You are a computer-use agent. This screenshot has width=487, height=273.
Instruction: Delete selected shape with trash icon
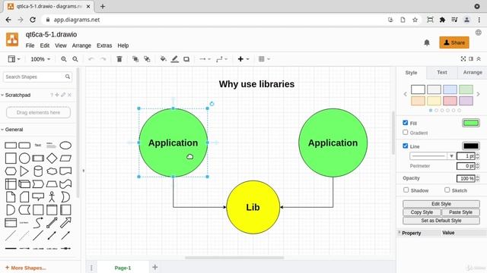coord(119,59)
